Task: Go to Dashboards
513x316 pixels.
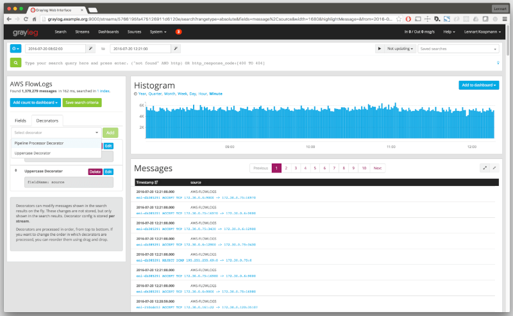Action: pyautogui.click(x=108, y=32)
